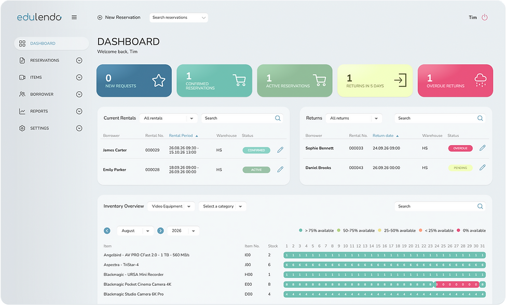Open the August month dropdown

(135, 231)
